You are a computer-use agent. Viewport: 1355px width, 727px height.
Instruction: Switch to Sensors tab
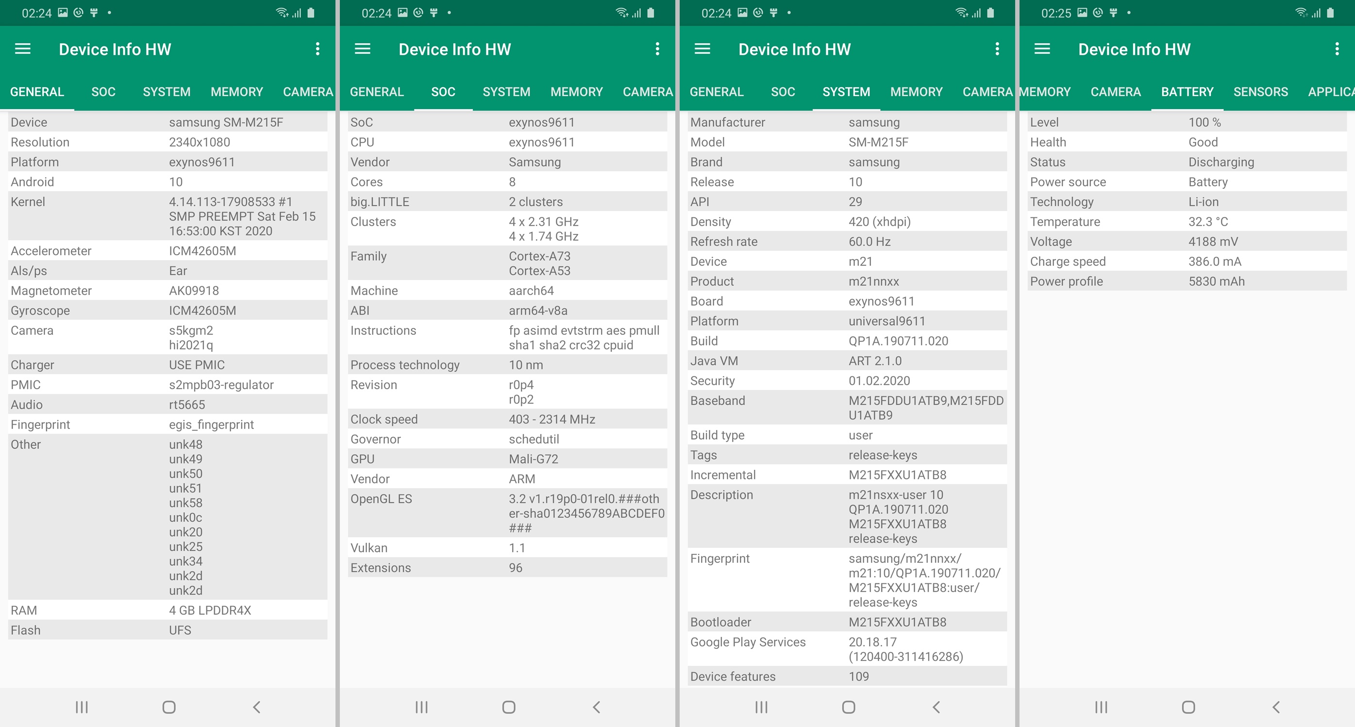coord(1260,92)
